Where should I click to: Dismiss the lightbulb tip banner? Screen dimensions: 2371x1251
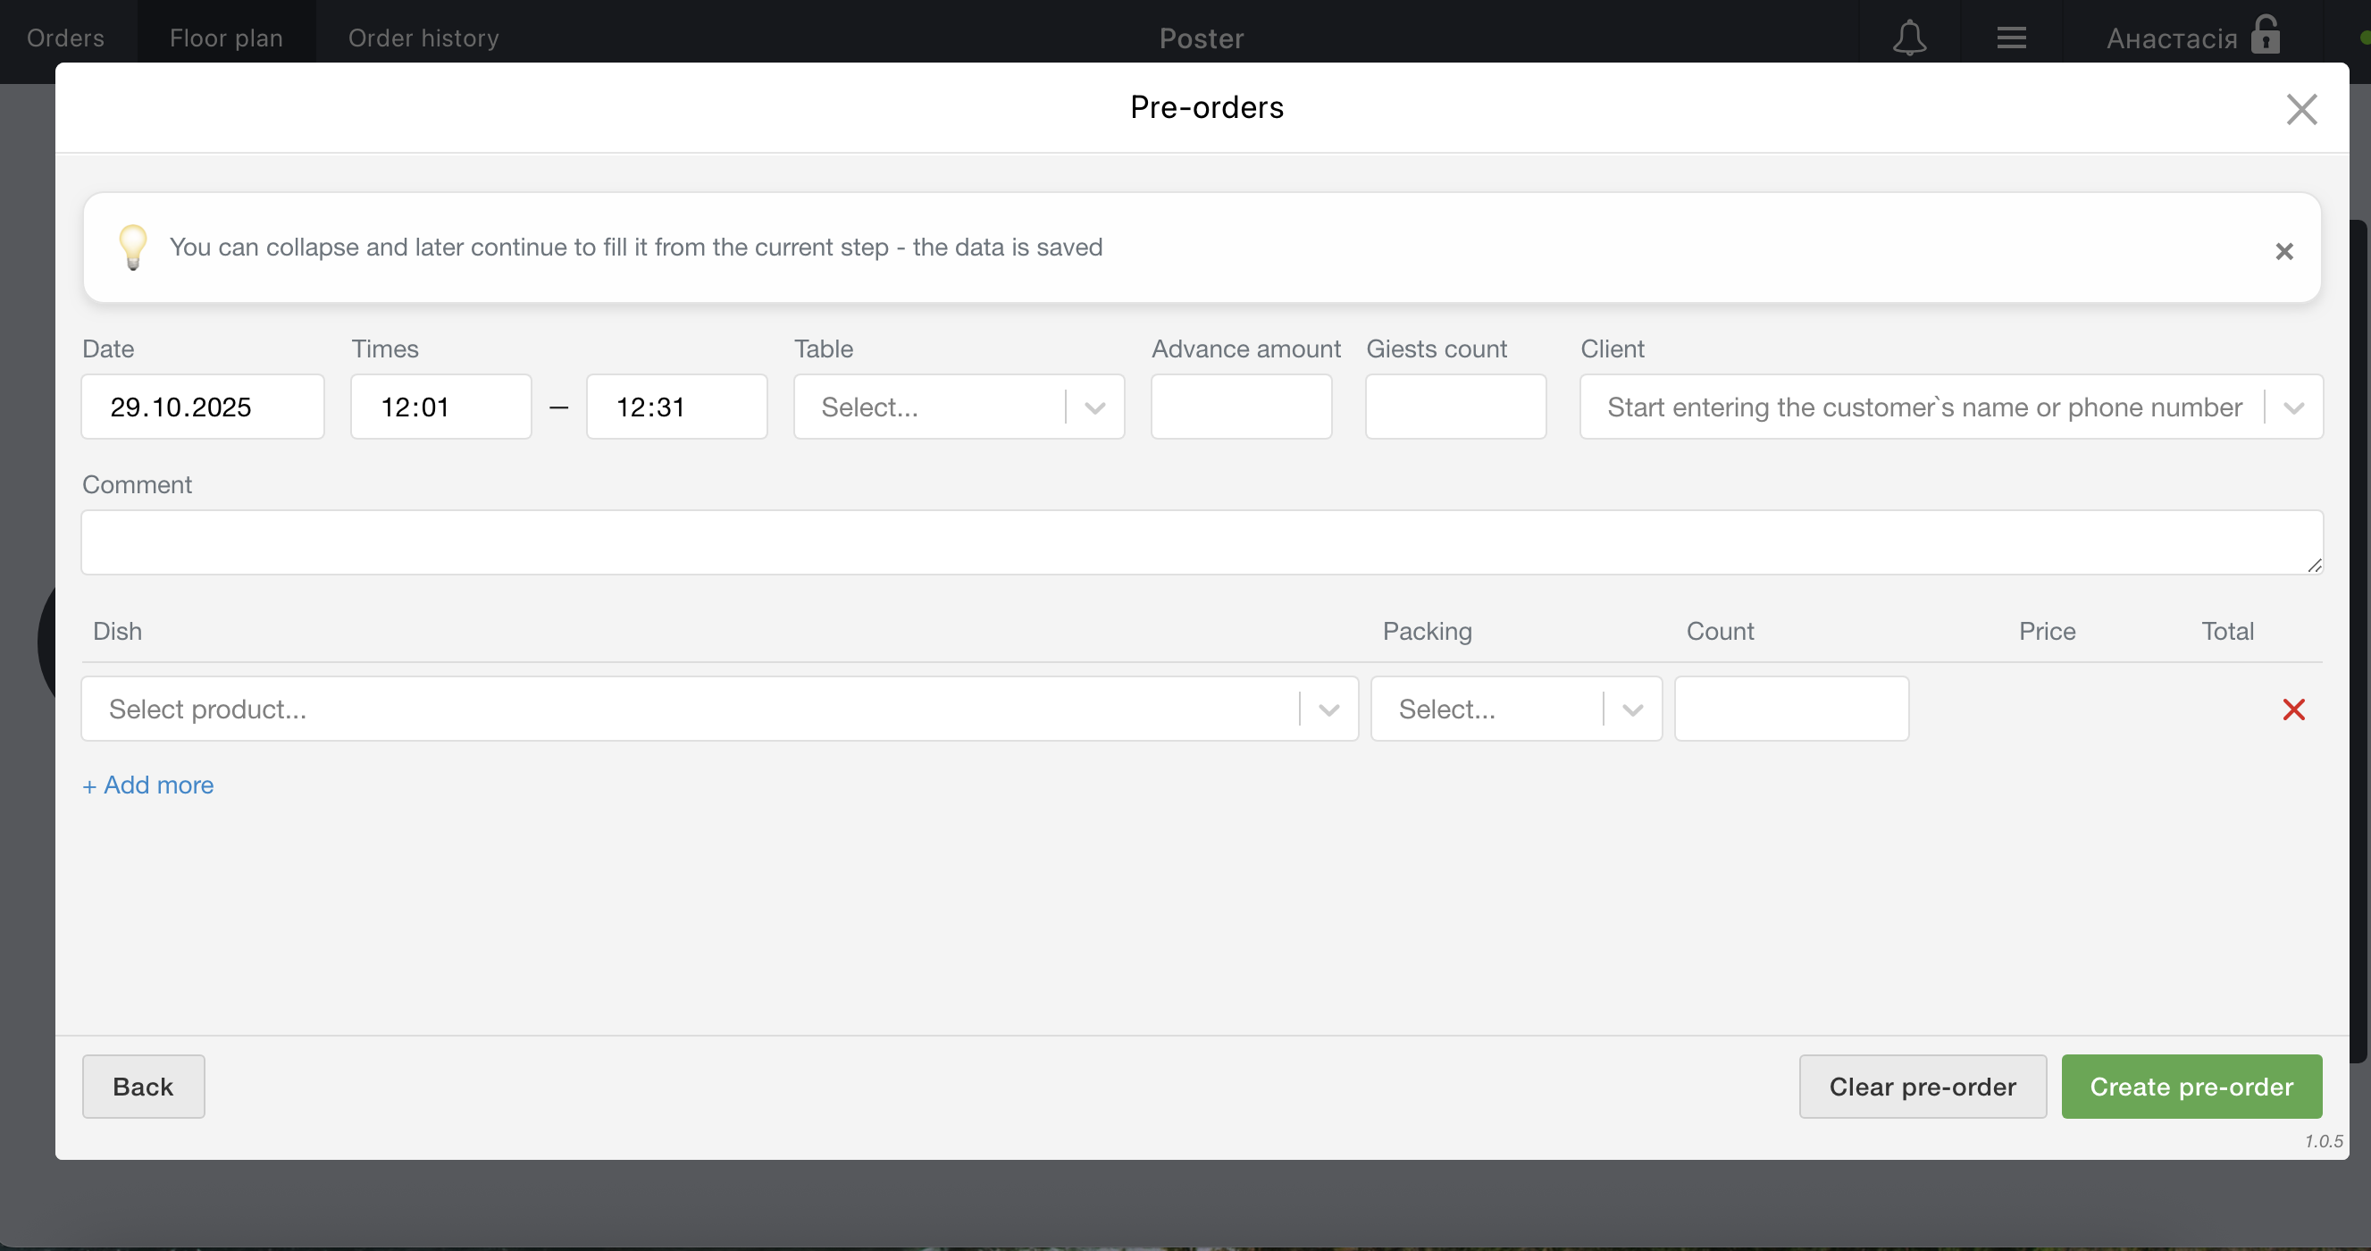[x=2283, y=251]
